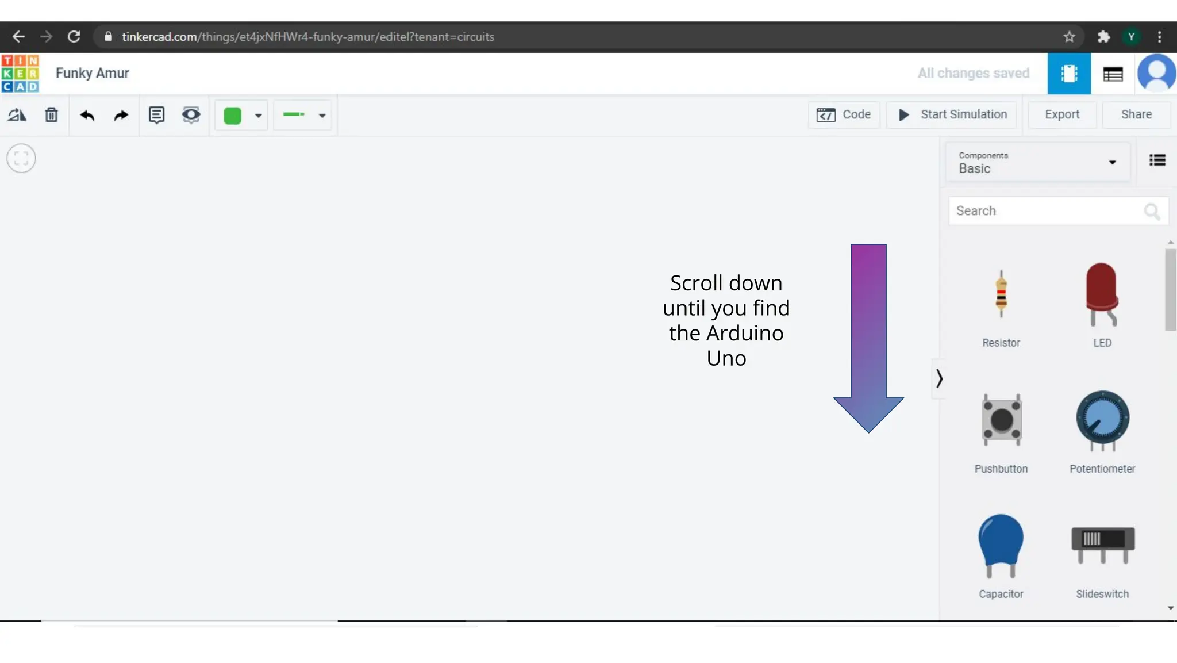Switch to component list view icon
This screenshot has width=1177, height=663.
(1113, 74)
